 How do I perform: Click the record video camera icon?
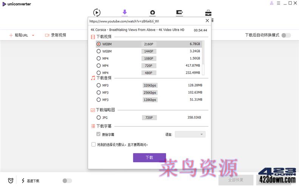[47, 35]
